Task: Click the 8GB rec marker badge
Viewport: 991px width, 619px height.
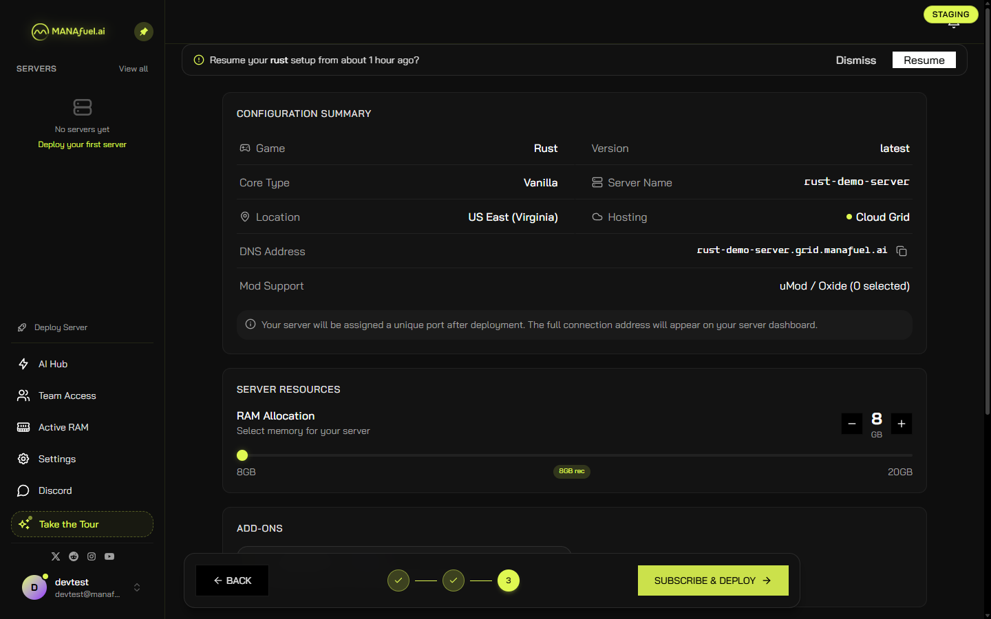Action: (x=572, y=471)
